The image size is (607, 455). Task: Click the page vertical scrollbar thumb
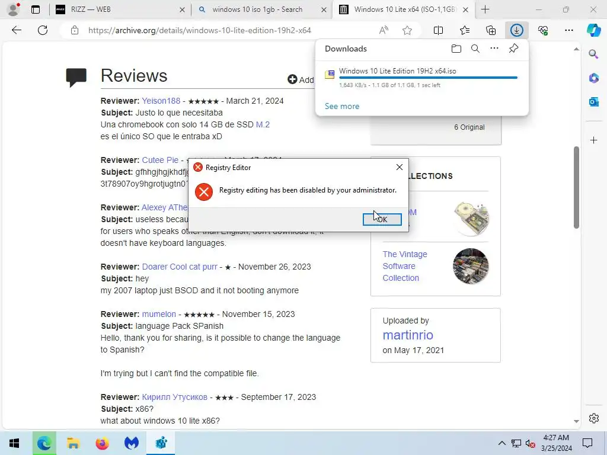pos(576,188)
